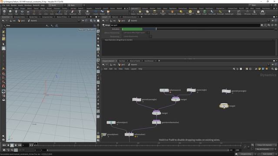
Task: Add a Spot Light from the shelf
Action: pos(147,12)
